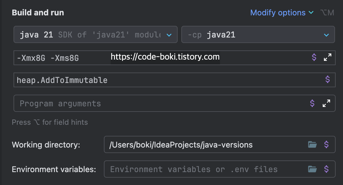This screenshot has height=185, width=343.
Task: Open the Modify options menu
Action: (282, 13)
